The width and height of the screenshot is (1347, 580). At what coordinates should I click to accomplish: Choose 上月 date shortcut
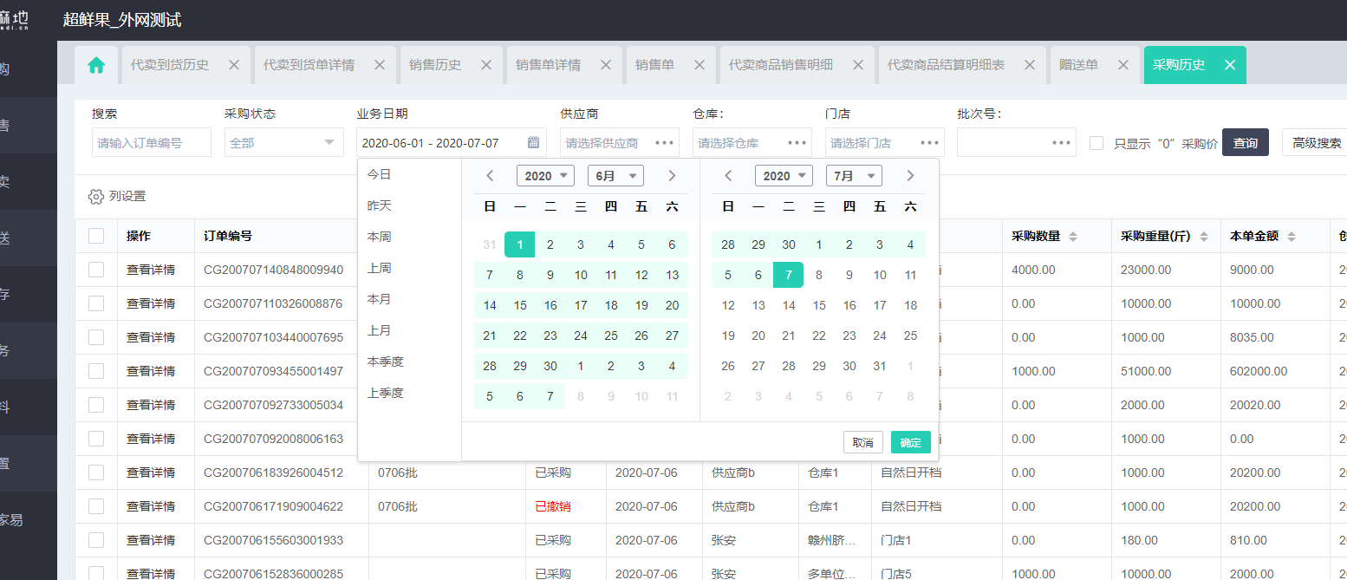(380, 330)
